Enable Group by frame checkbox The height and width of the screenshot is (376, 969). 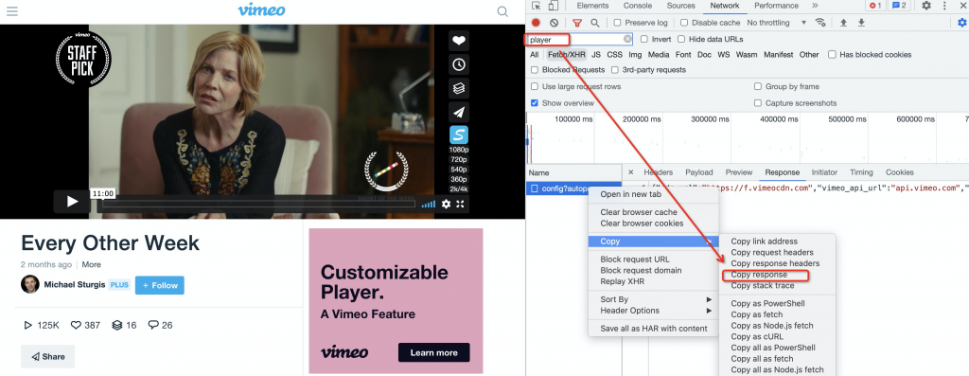pyautogui.click(x=758, y=86)
